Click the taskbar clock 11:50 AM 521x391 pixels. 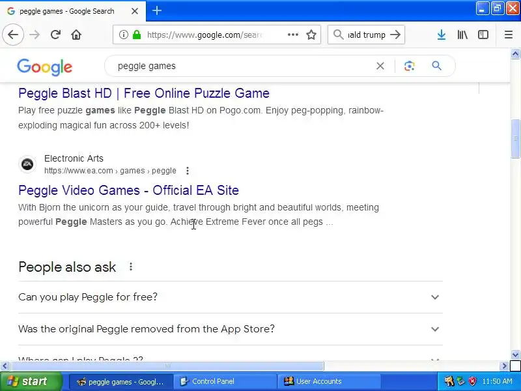click(497, 381)
